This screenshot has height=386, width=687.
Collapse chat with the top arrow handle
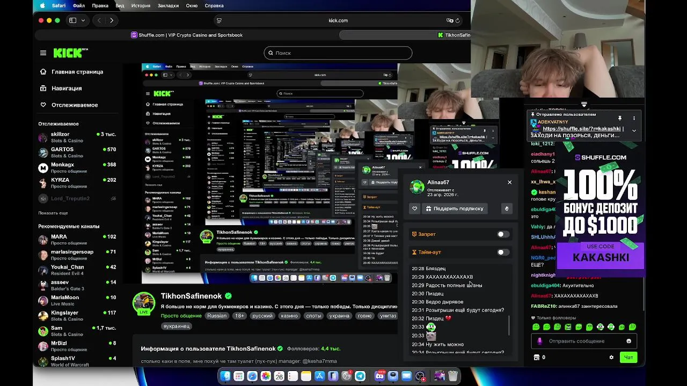584,105
